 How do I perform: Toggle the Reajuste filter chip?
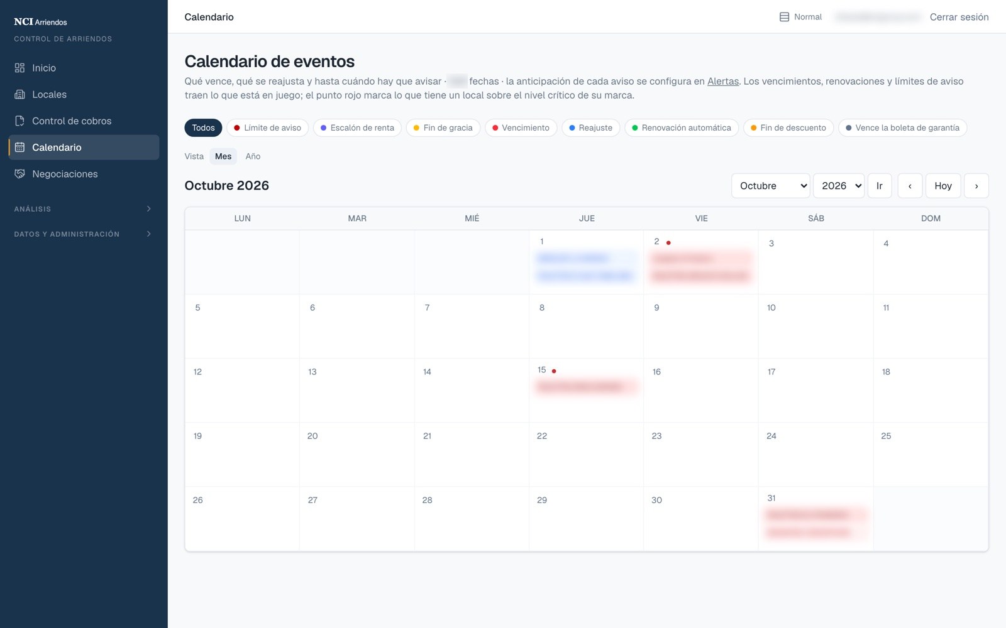[x=590, y=127]
